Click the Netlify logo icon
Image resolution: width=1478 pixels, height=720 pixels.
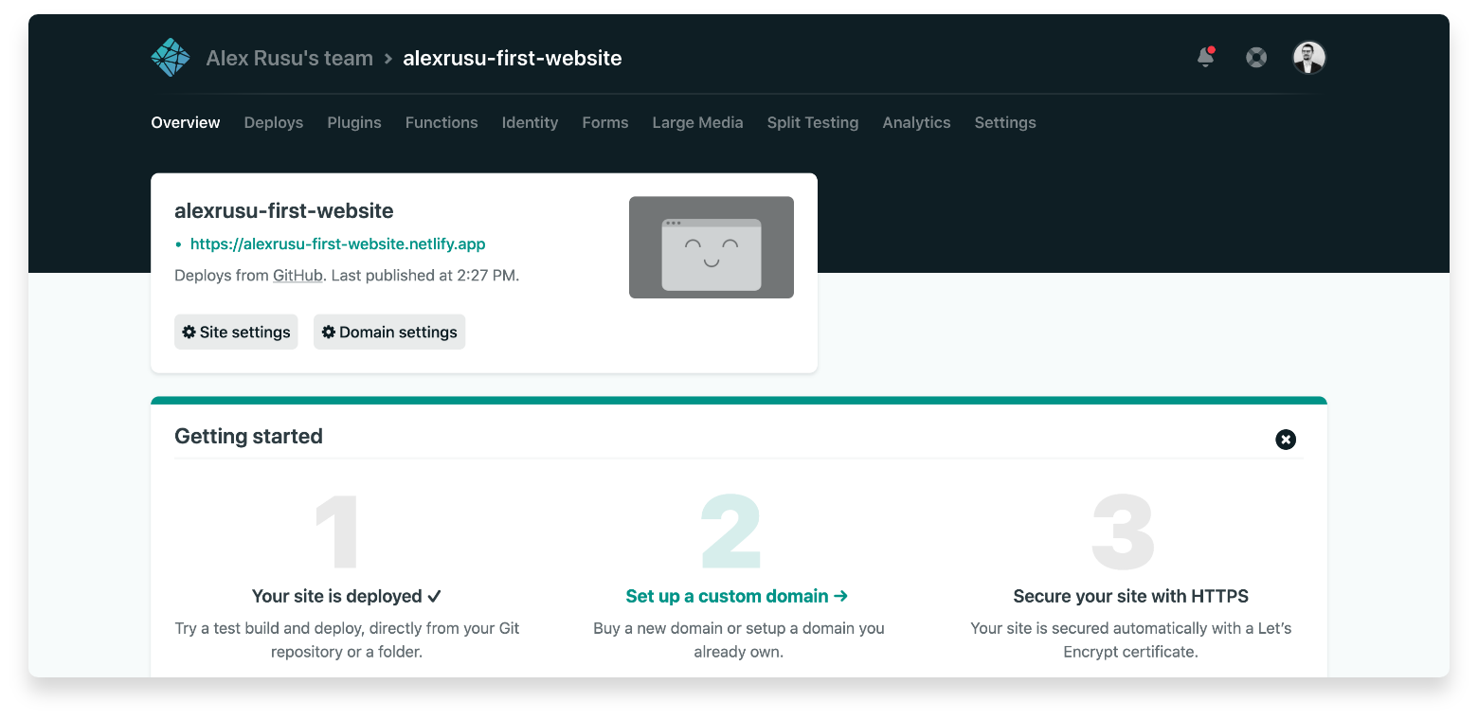click(x=171, y=58)
